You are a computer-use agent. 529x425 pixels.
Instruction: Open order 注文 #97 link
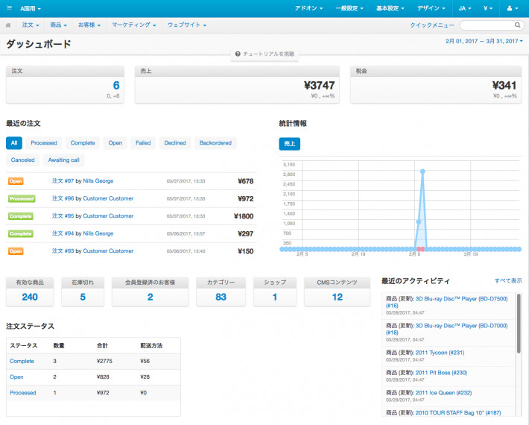(63, 180)
